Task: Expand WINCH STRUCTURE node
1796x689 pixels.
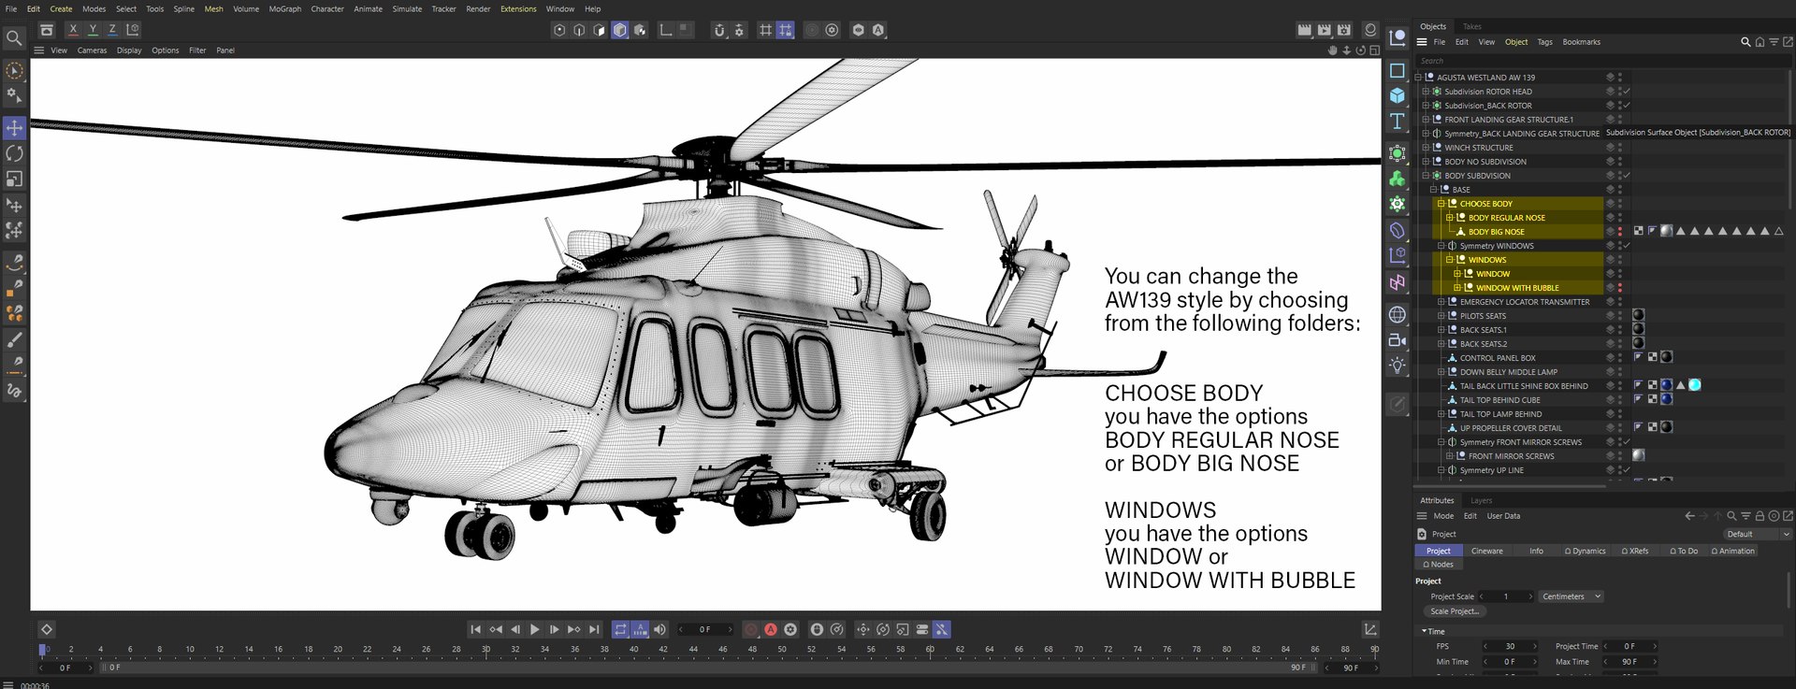Action: [x=1426, y=148]
